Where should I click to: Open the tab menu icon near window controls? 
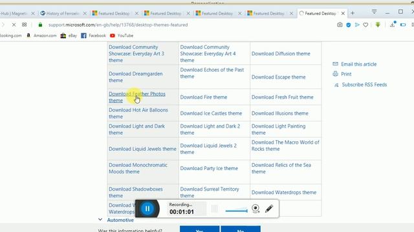click(374, 12)
